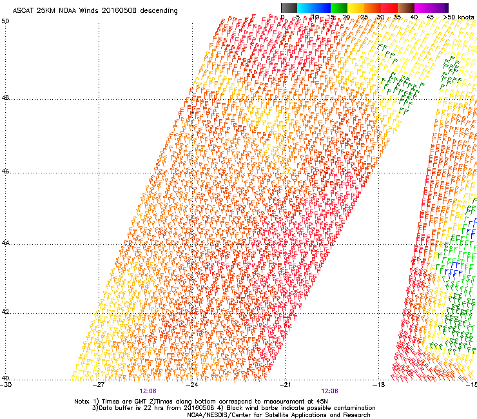The width and height of the screenshot is (477, 419).
Task: Click the '46' latitude axis label
Action: point(5,171)
